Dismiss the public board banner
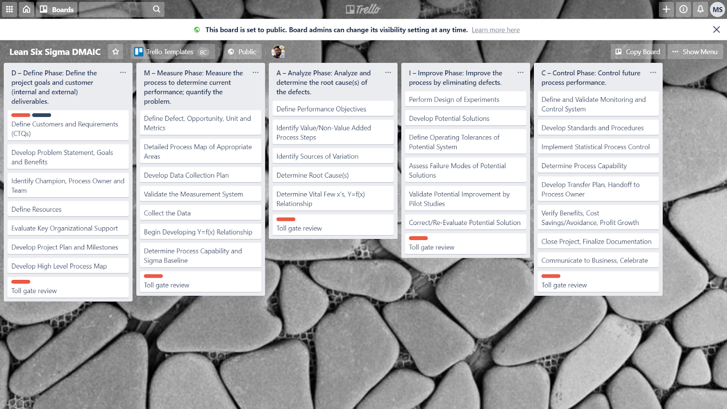Viewport: 727px width, 409px height. 717,30
